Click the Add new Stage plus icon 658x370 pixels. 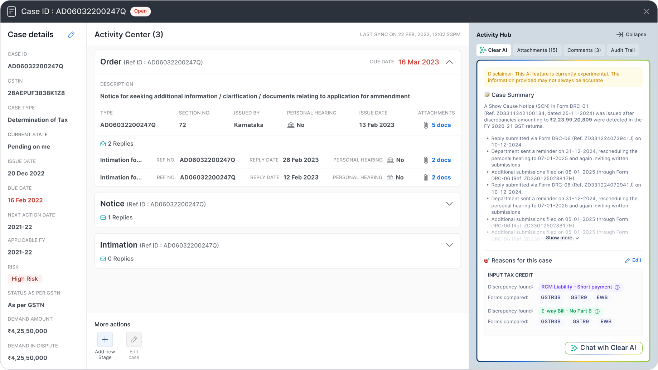point(105,339)
